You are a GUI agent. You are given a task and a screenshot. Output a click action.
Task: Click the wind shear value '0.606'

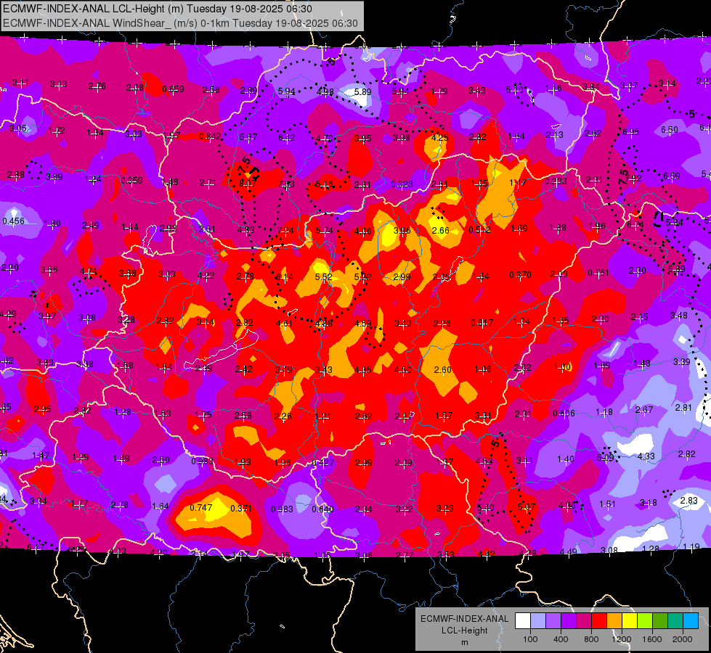click(x=564, y=413)
